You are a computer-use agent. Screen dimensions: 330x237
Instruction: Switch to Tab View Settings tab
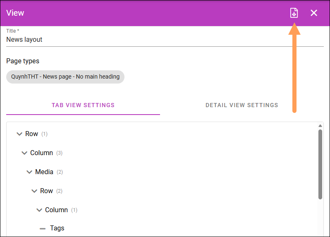83,105
